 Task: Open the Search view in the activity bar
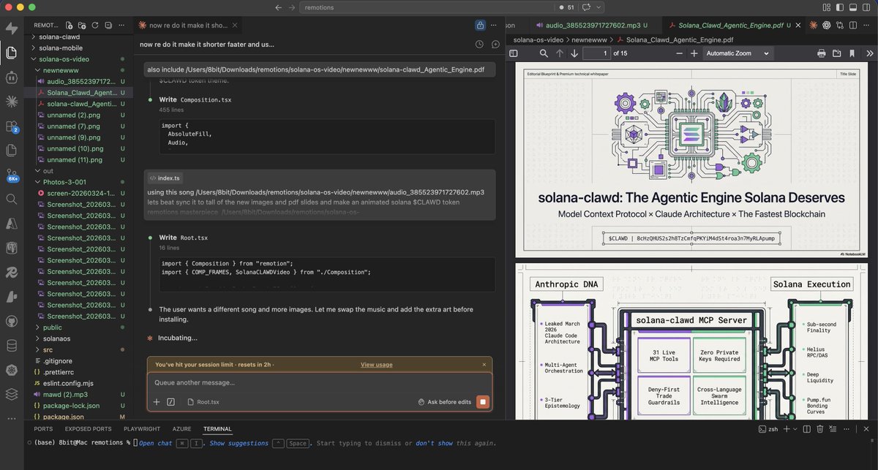coord(11,199)
